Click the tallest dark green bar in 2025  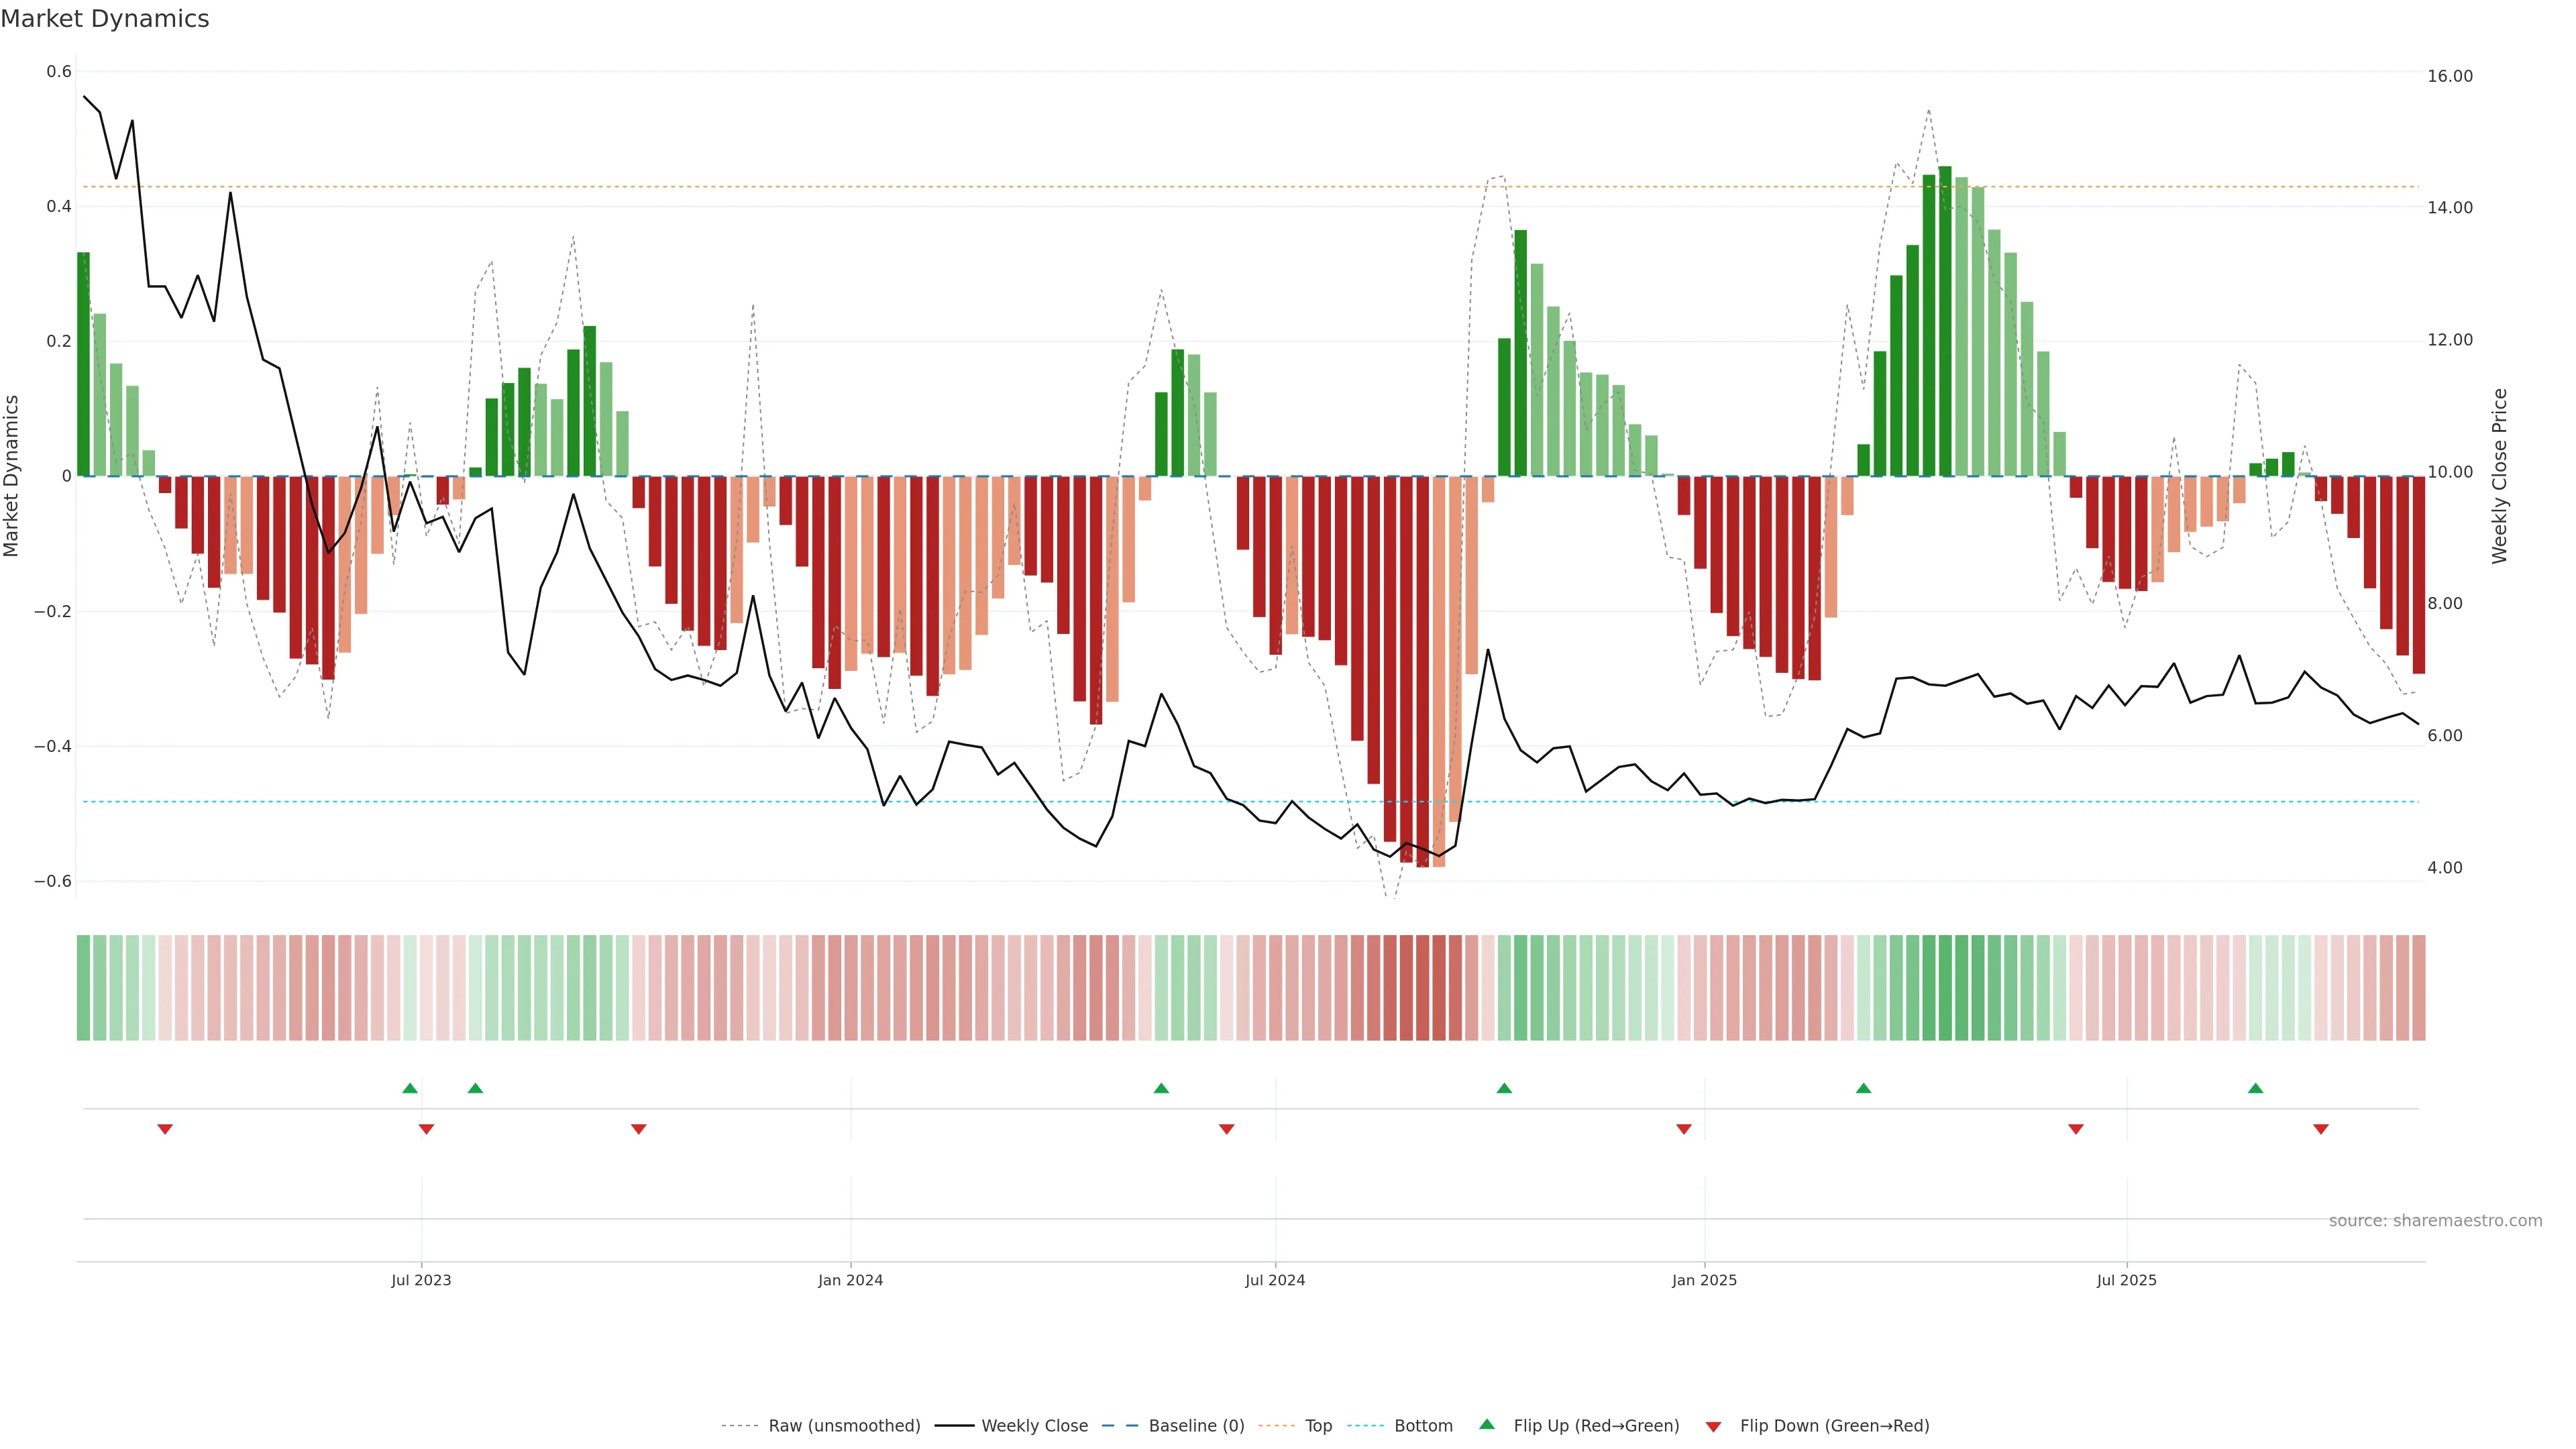[1945, 320]
